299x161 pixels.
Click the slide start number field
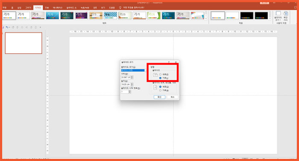point(125,92)
